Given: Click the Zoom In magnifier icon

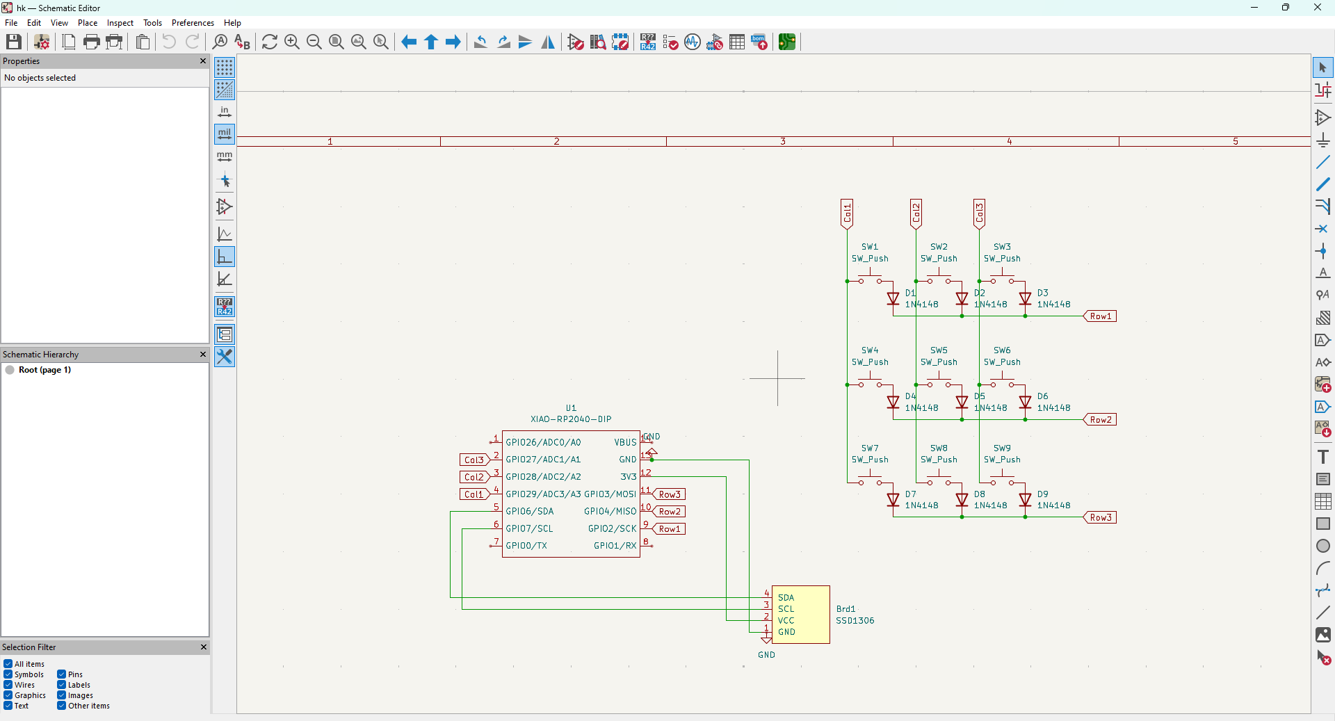Looking at the screenshot, I should (x=292, y=42).
